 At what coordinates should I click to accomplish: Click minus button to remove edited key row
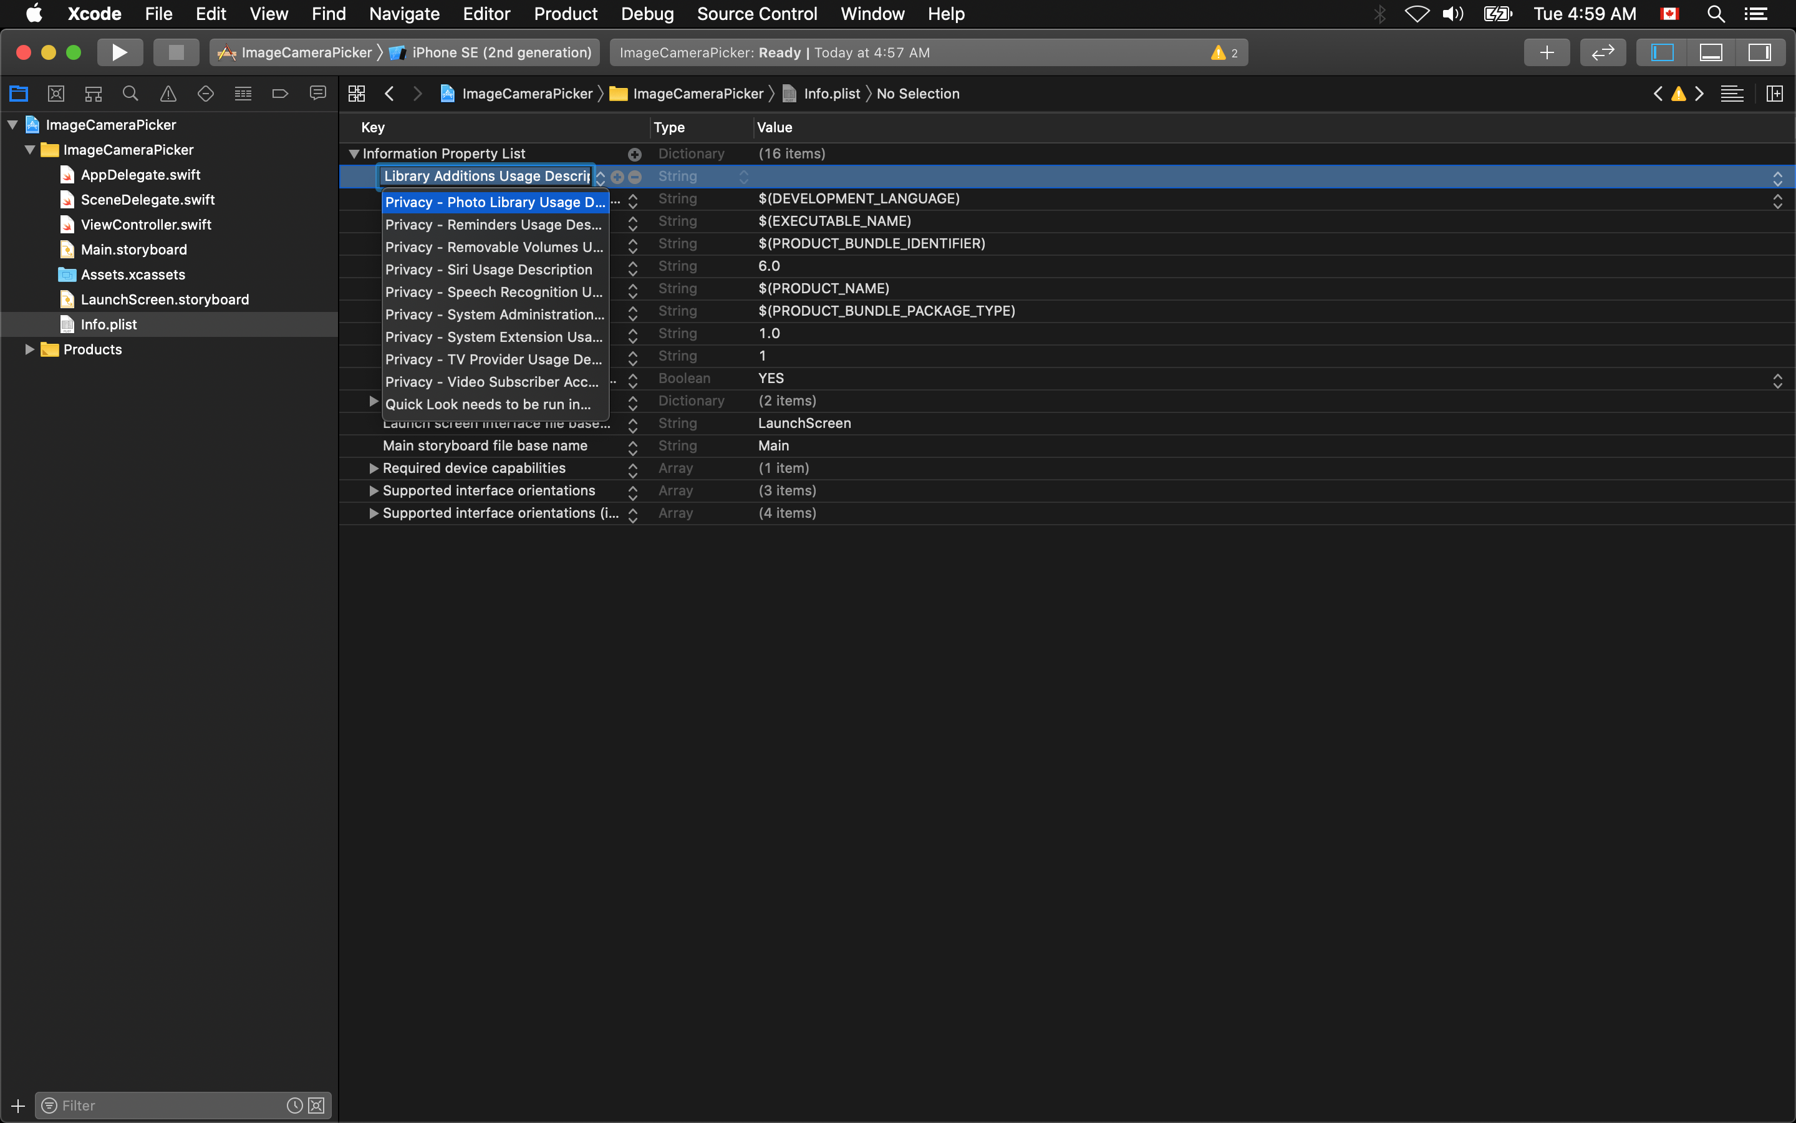pyautogui.click(x=635, y=177)
